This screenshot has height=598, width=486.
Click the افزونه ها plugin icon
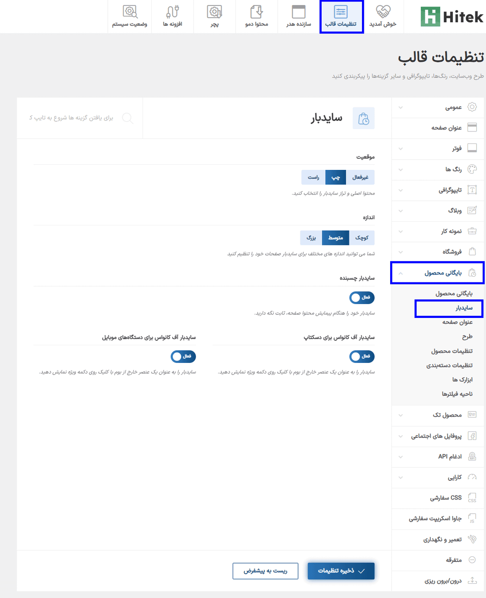(173, 12)
